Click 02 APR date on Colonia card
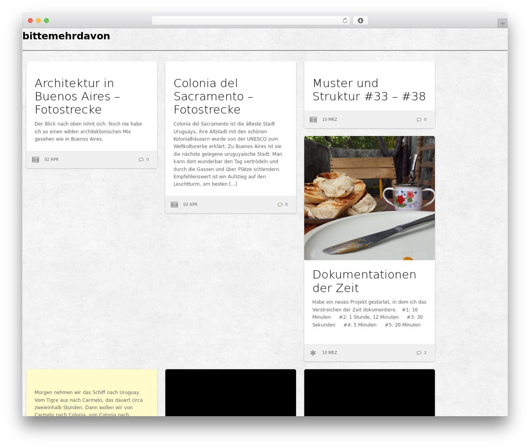The width and height of the screenshot is (530, 448). 190,205
